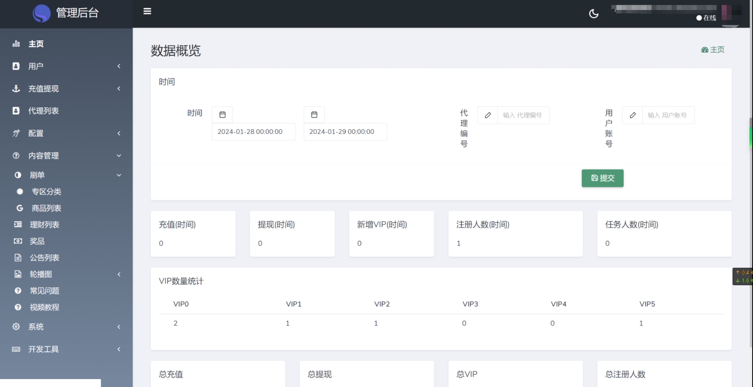This screenshot has width=753, height=387.
Task: Click the 新增VIP(时间) stat card
Action: pyautogui.click(x=391, y=234)
